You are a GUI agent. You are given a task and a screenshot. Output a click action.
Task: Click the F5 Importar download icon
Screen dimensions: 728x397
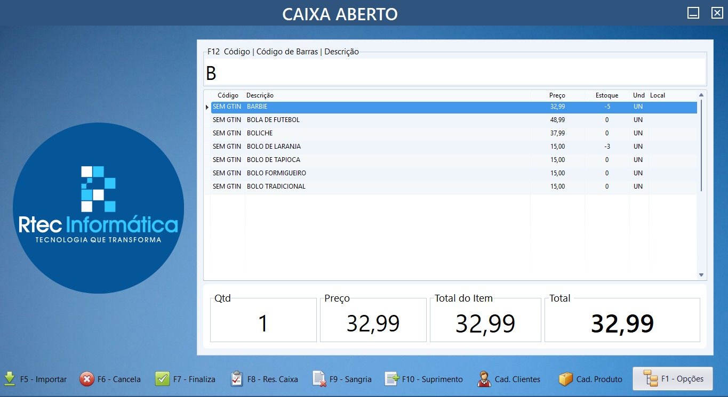pyautogui.click(x=10, y=379)
